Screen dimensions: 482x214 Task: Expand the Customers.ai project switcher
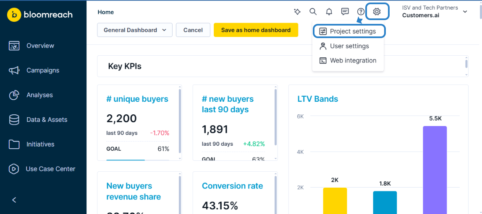[465, 12]
